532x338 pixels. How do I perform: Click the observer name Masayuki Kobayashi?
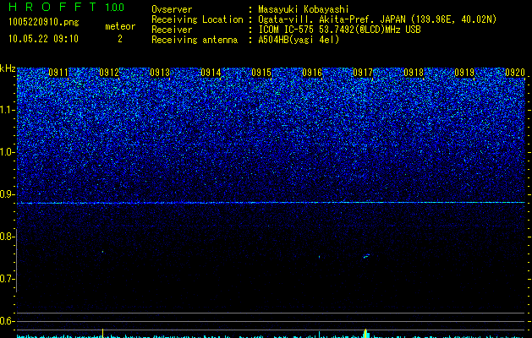tap(304, 9)
